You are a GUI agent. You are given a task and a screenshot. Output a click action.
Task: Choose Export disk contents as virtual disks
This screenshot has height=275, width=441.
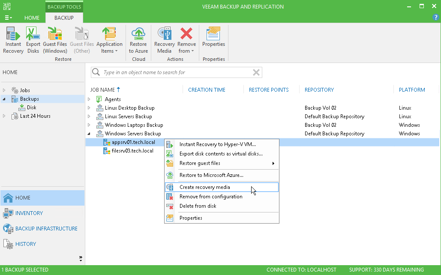pyautogui.click(x=222, y=154)
